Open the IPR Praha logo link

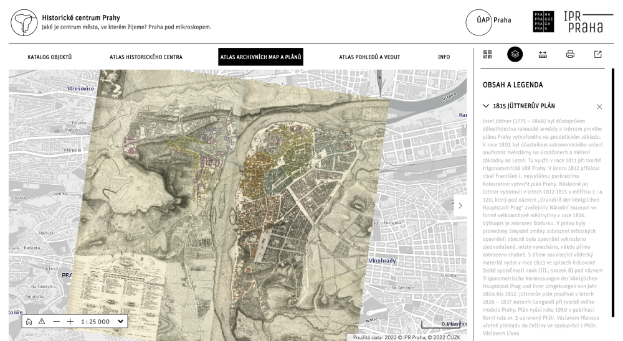point(588,22)
